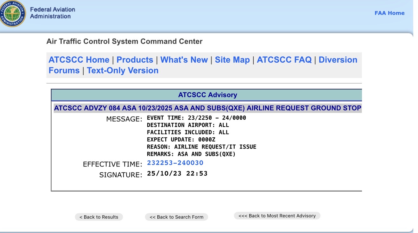
Task: Click the signature timestamp 25/10/23 22:53
Action: pyautogui.click(x=177, y=173)
